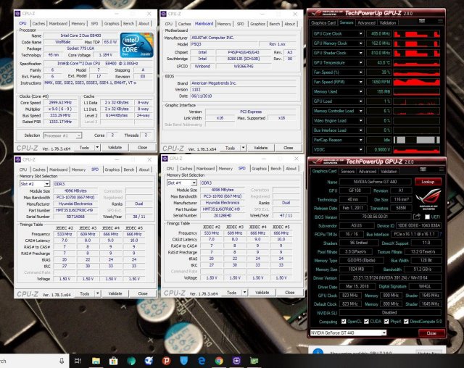Click the red P icon in the taskbar
464x368 pixels.
point(166,361)
